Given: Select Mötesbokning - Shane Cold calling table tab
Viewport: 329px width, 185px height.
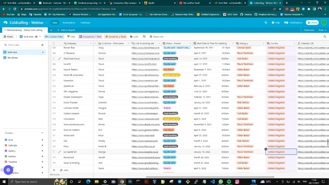Looking at the screenshot, I should pyautogui.click(x=25, y=30).
